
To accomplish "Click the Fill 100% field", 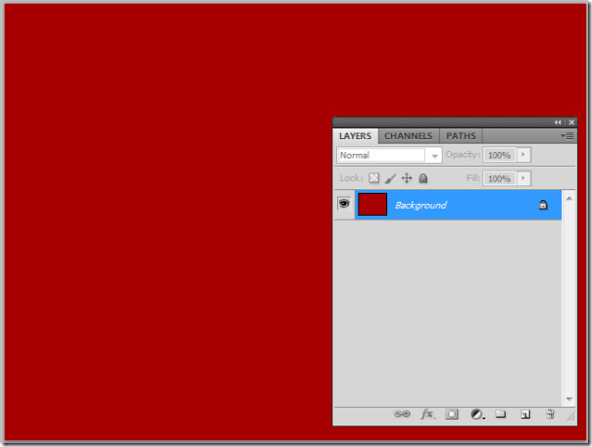I will (499, 178).
